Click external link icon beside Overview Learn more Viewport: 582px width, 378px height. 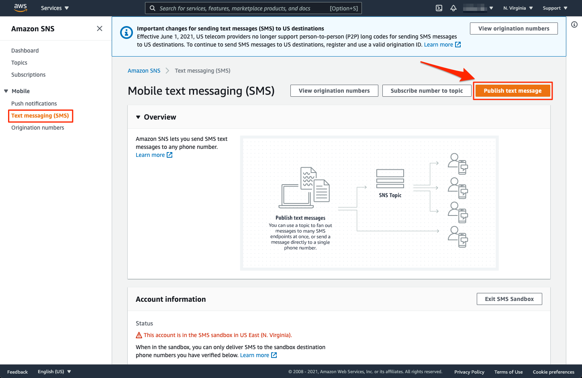point(169,155)
